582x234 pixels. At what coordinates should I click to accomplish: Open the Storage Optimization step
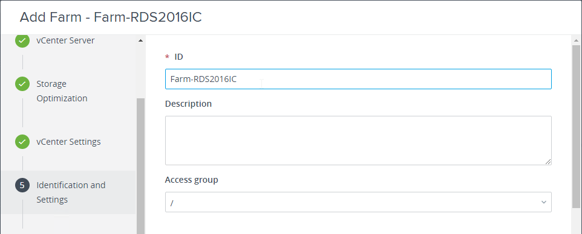tap(62, 91)
